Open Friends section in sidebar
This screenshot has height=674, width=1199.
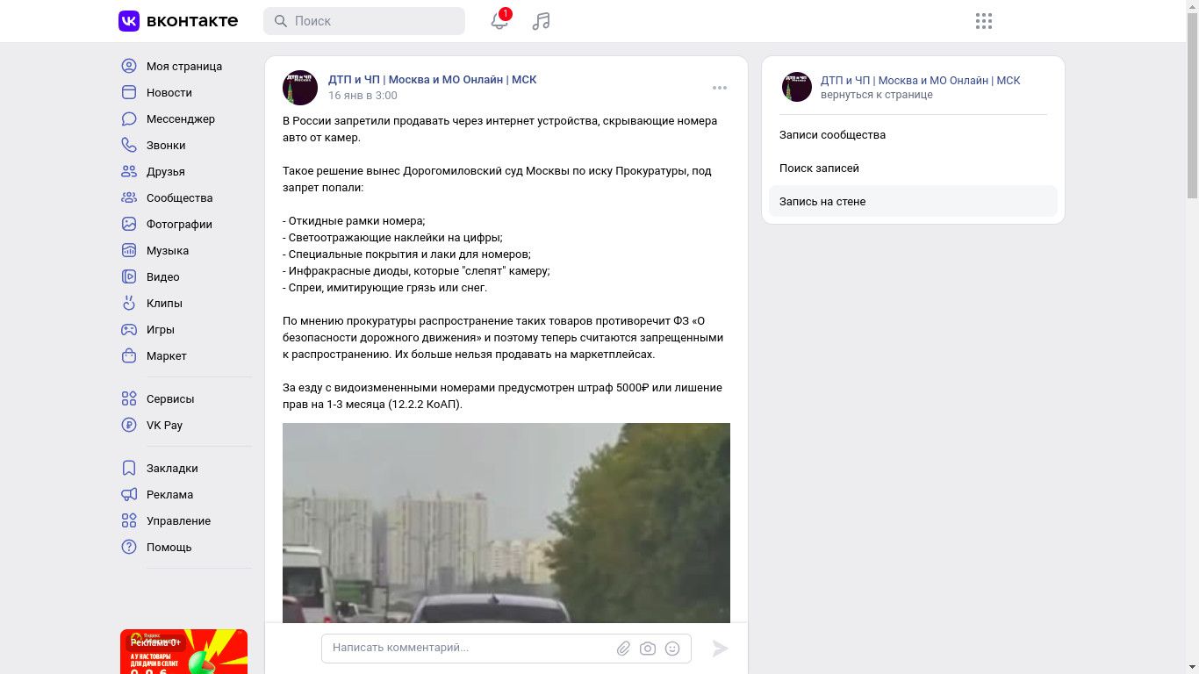point(166,171)
